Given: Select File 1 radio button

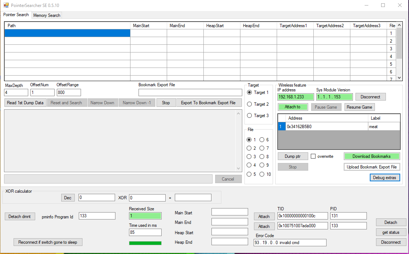Looking at the screenshot, I should (x=251, y=140).
